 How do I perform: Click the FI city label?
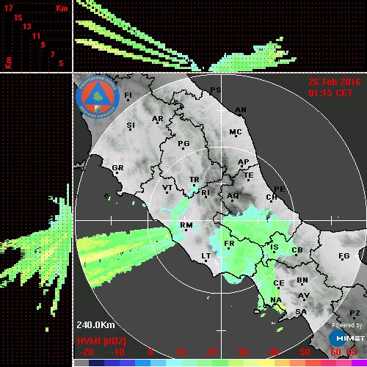click(128, 95)
